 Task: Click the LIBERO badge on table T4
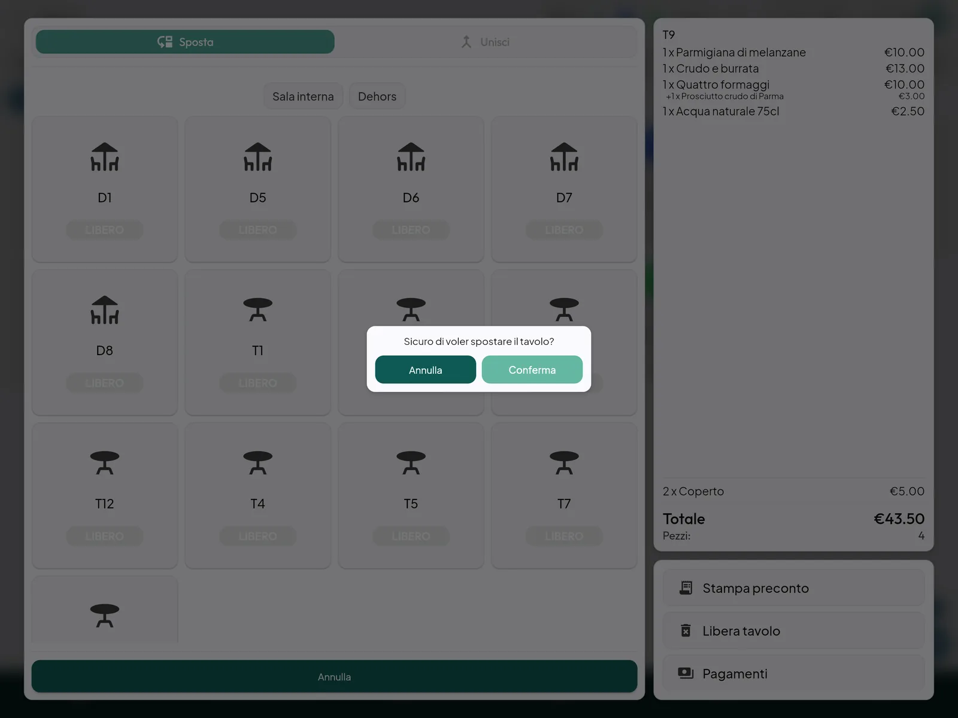pyautogui.click(x=258, y=536)
